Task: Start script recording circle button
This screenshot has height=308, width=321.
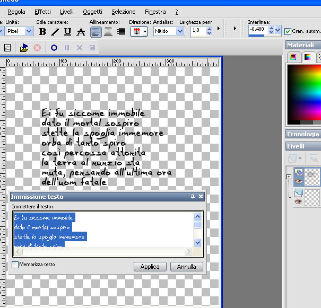Action: [54, 48]
